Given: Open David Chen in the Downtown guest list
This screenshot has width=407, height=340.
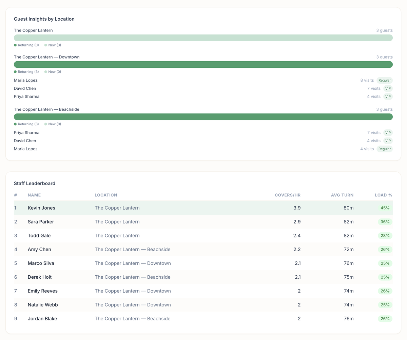Looking at the screenshot, I should pyautogui.click(x=25, y=88).
